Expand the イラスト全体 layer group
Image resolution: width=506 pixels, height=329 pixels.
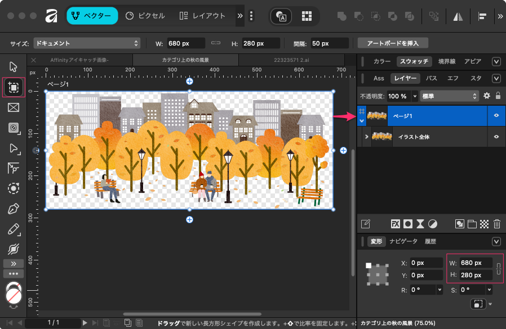[x=366, y=137]
